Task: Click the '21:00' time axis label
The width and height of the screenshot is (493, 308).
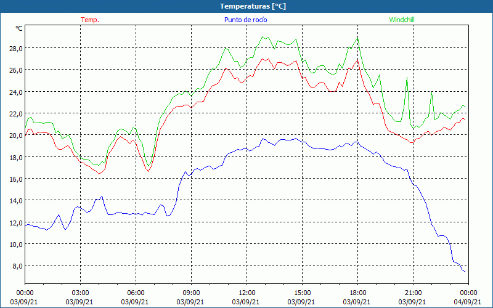Action: pos(413,293)
